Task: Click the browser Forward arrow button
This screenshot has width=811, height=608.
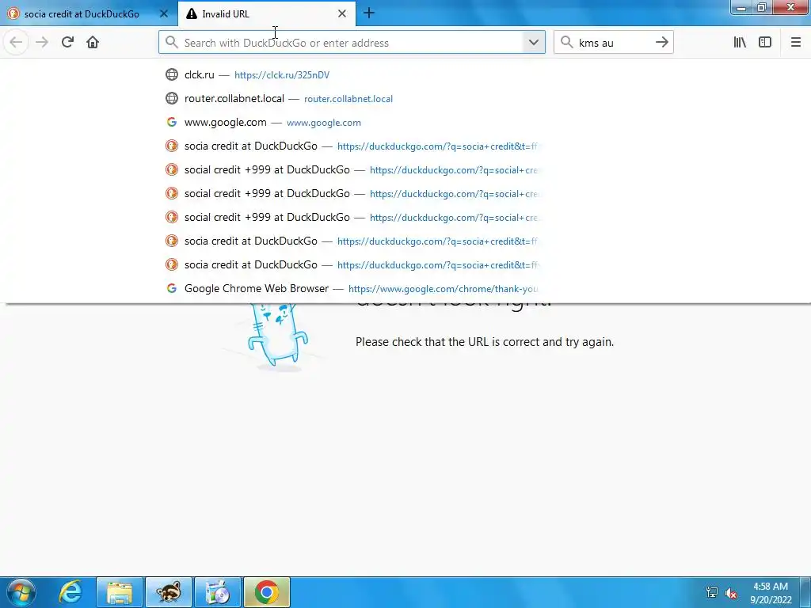Action: 42,43
